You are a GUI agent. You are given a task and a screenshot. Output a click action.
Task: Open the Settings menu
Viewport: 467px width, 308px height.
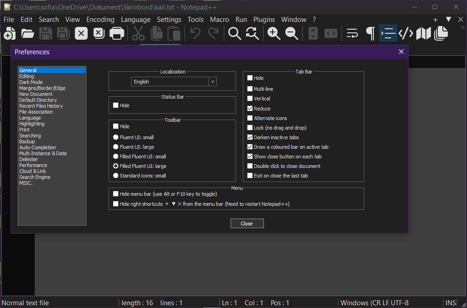169,20
